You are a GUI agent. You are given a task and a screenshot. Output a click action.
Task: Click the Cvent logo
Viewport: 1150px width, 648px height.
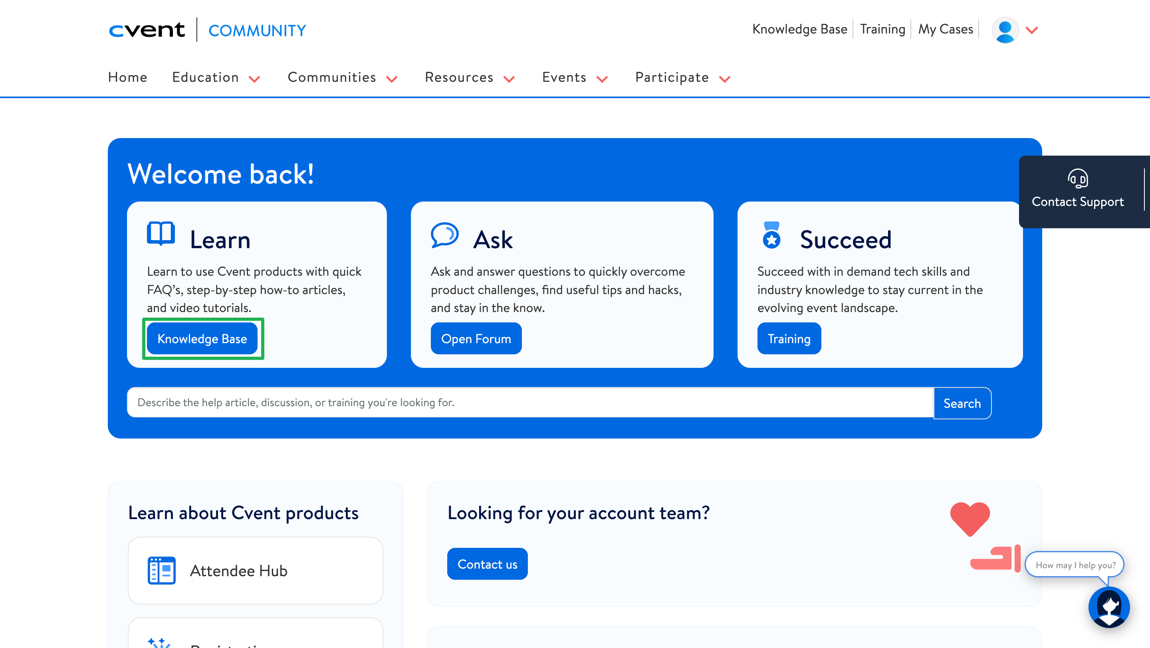pos(147,30)
